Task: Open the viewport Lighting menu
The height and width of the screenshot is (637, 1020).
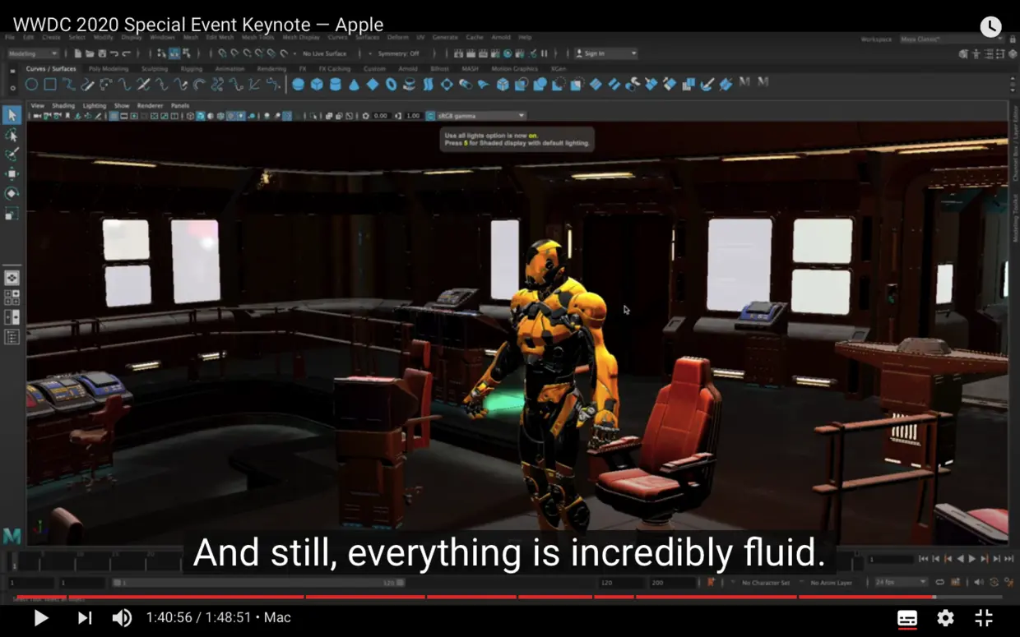Action: click(95, 105)
